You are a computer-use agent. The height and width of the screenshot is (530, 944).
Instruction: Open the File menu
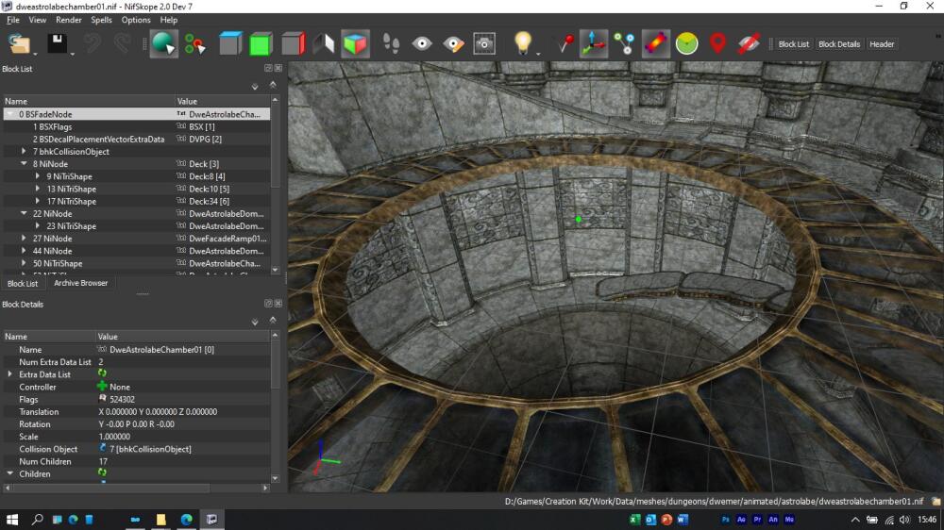coord(12,20)
